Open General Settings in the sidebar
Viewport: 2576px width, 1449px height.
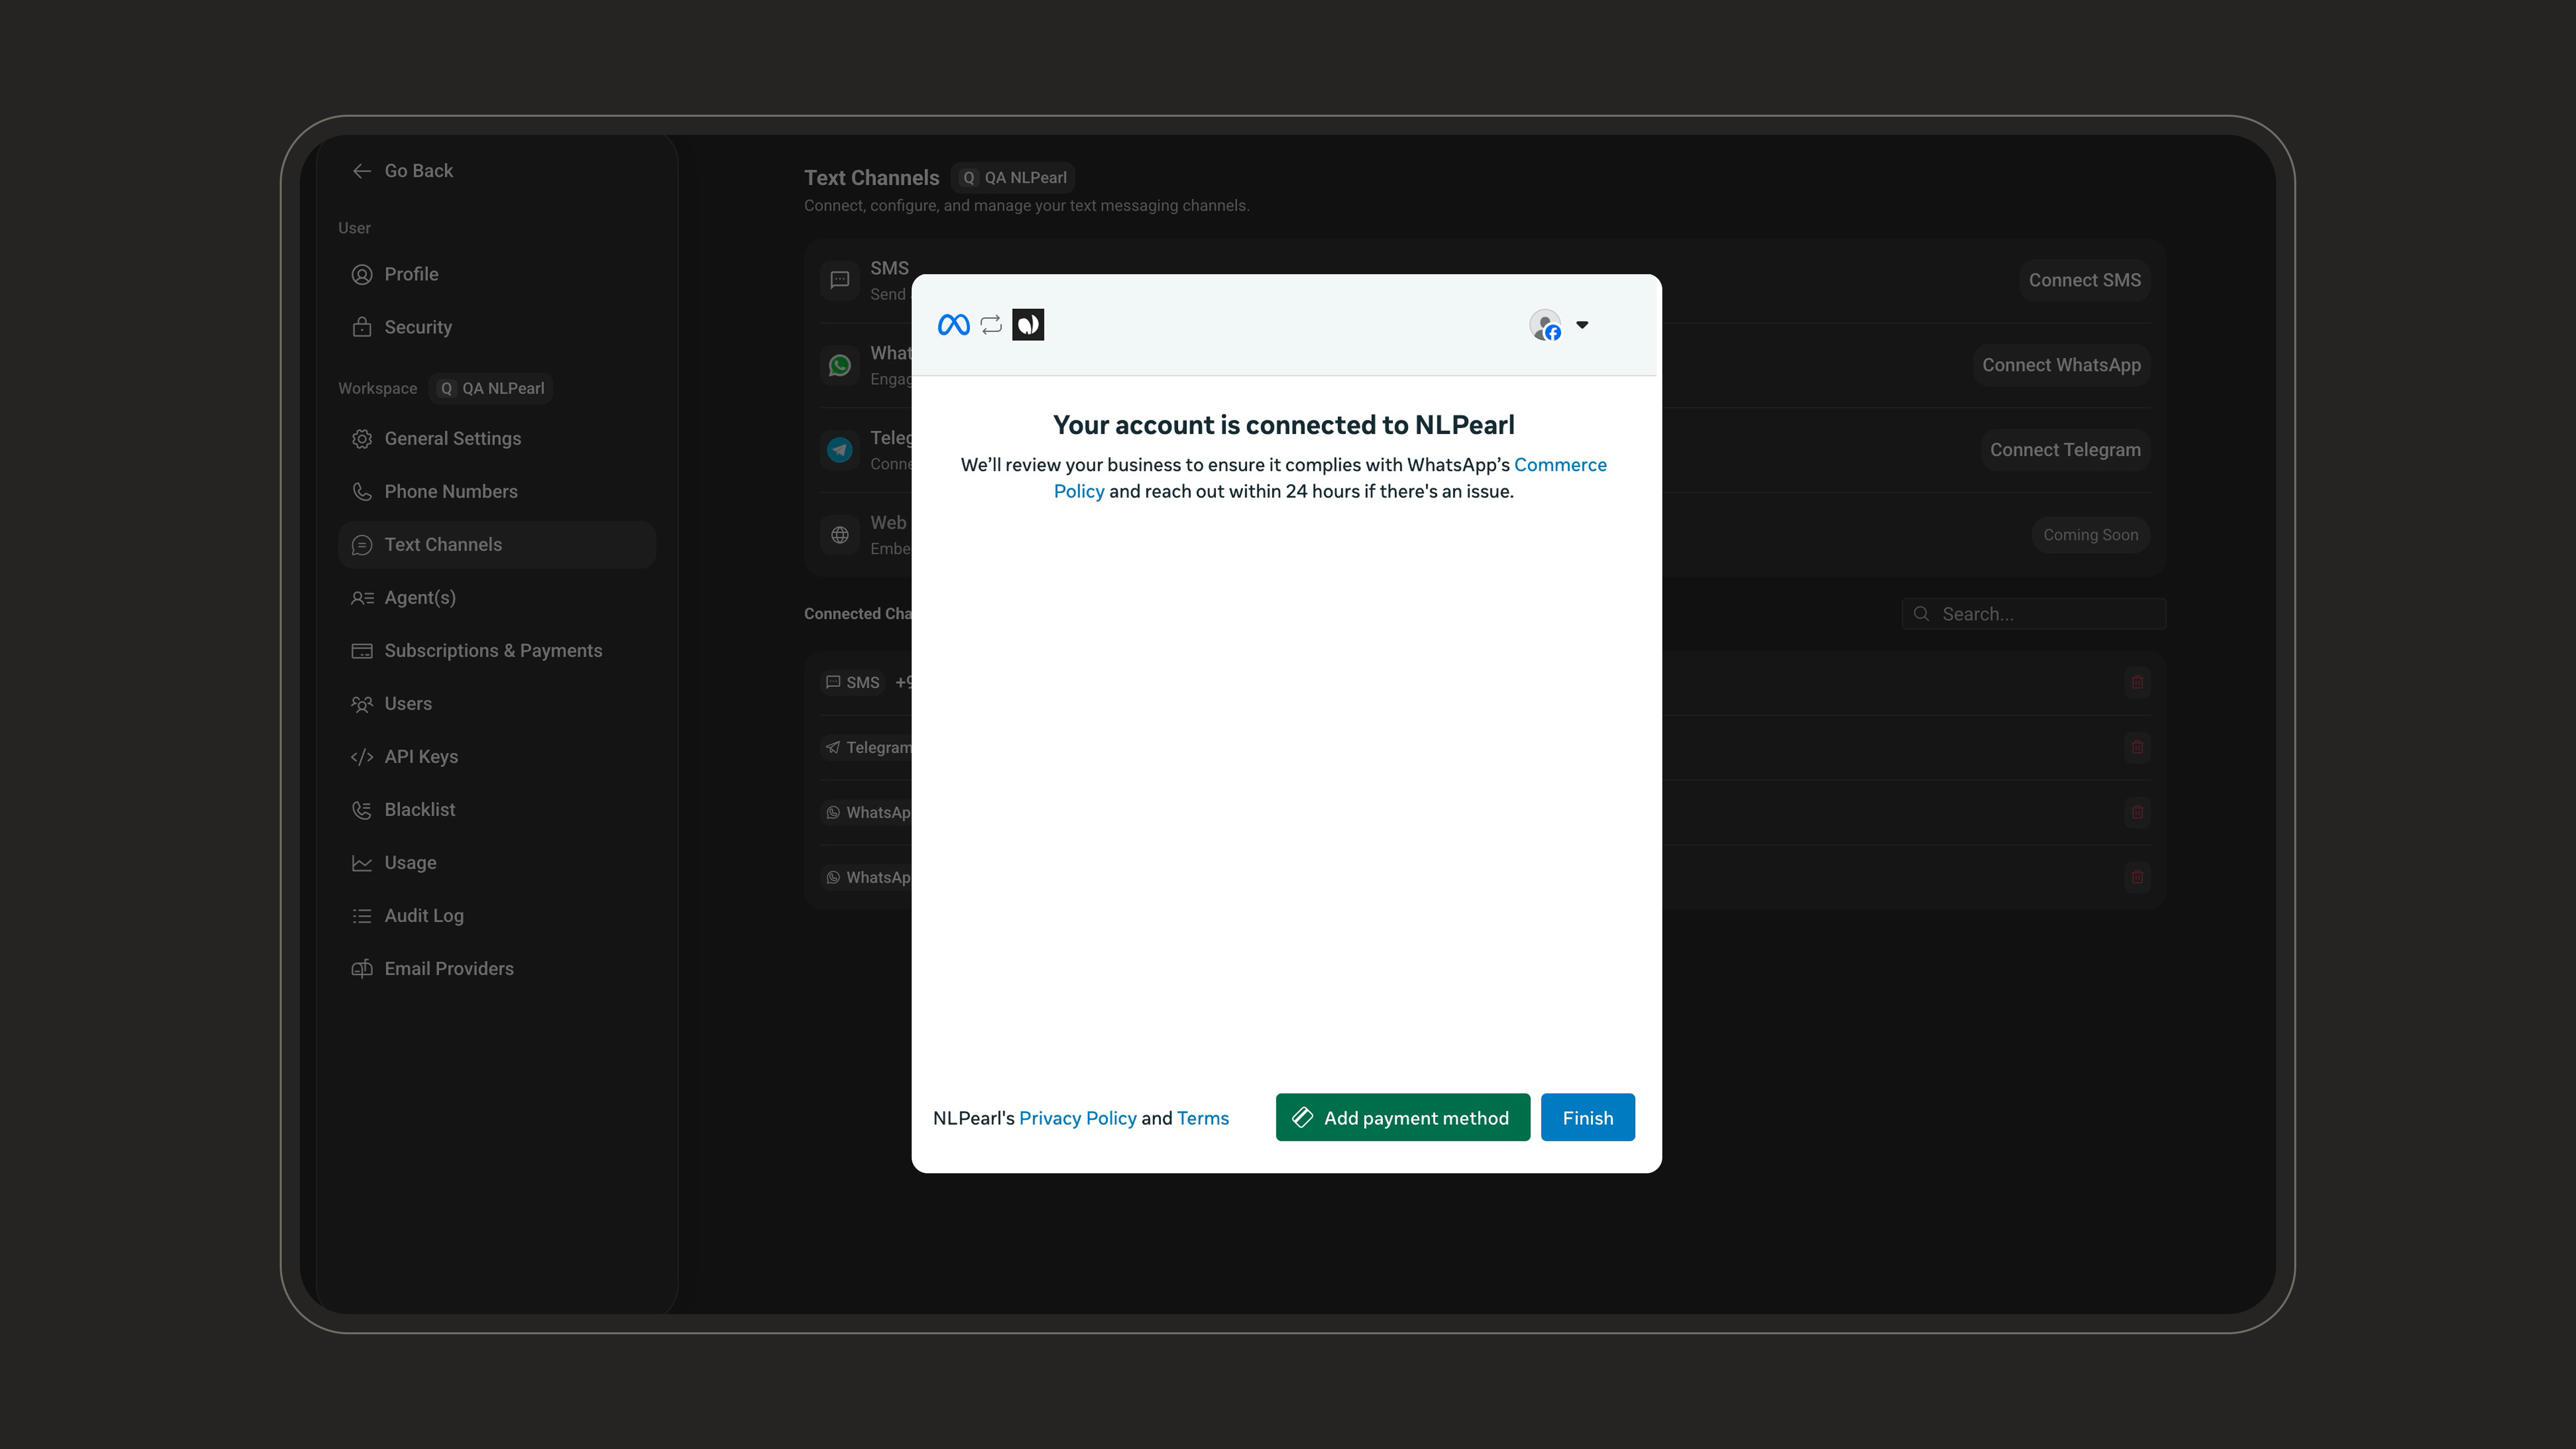click(x=496, y=438)
